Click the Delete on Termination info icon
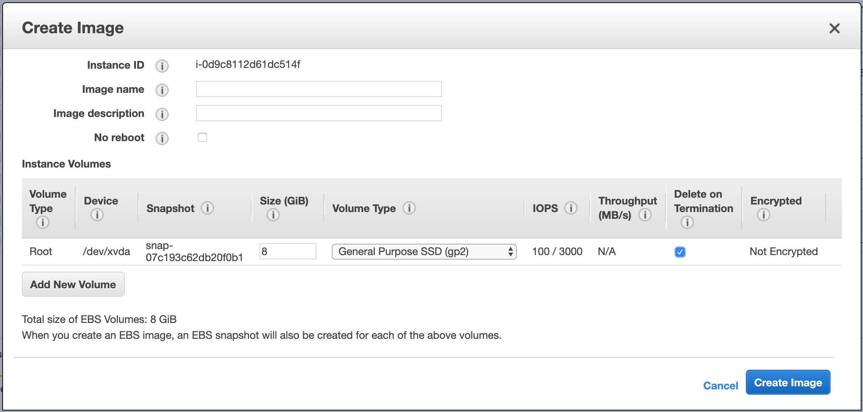Viewport: 863px width, 412px height. [x=687, y=222]
